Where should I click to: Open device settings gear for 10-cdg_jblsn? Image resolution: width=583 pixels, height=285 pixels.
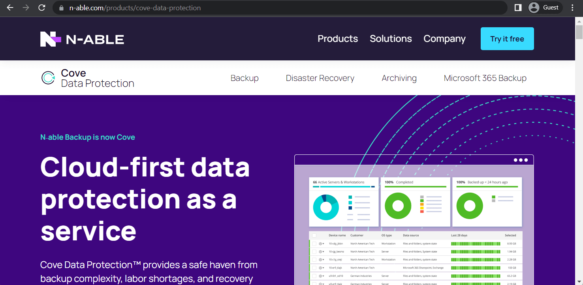tap(320, 244)
